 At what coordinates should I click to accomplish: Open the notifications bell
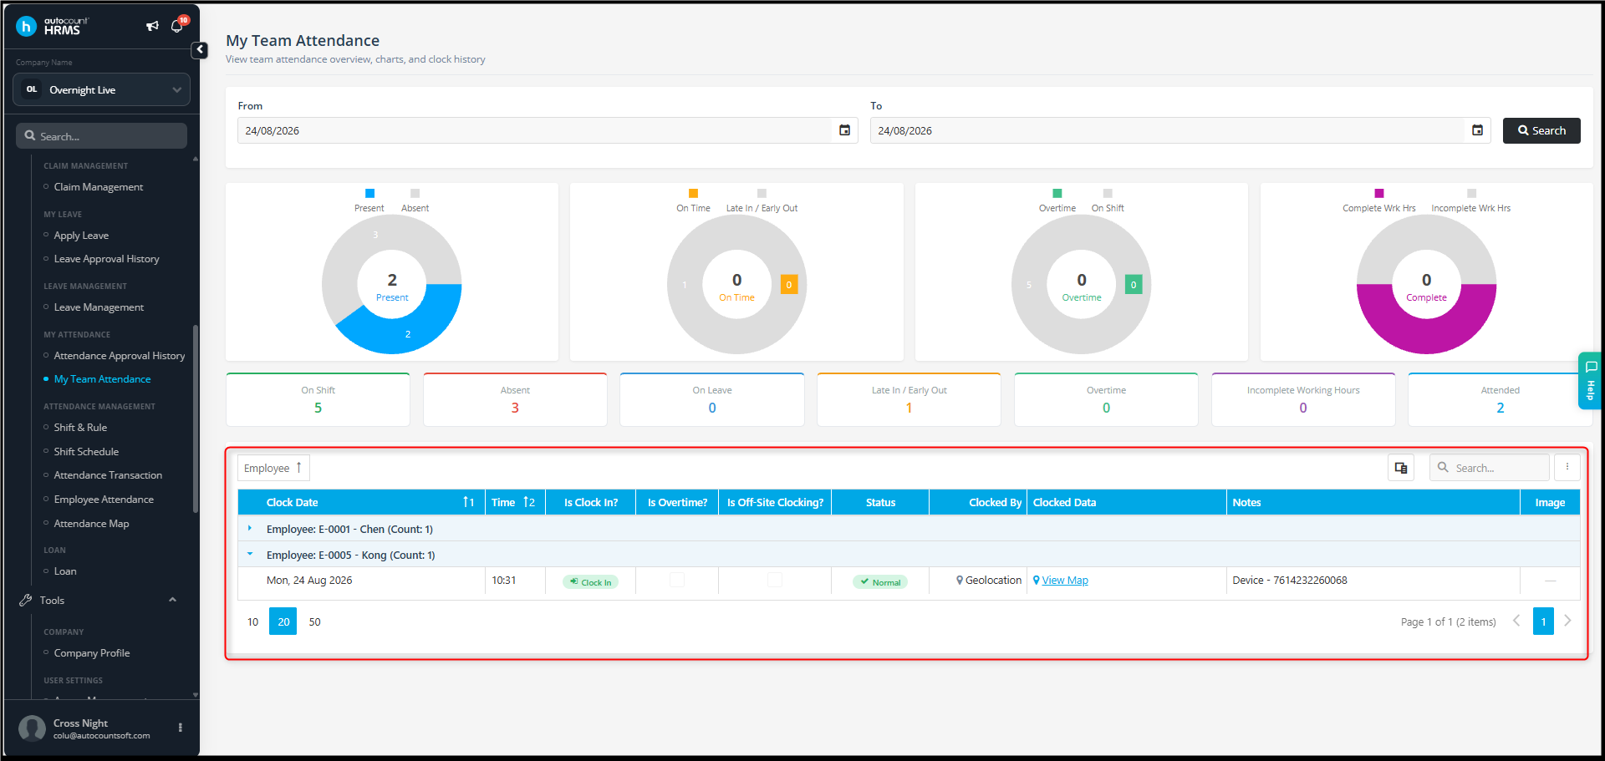click(176, 26)
